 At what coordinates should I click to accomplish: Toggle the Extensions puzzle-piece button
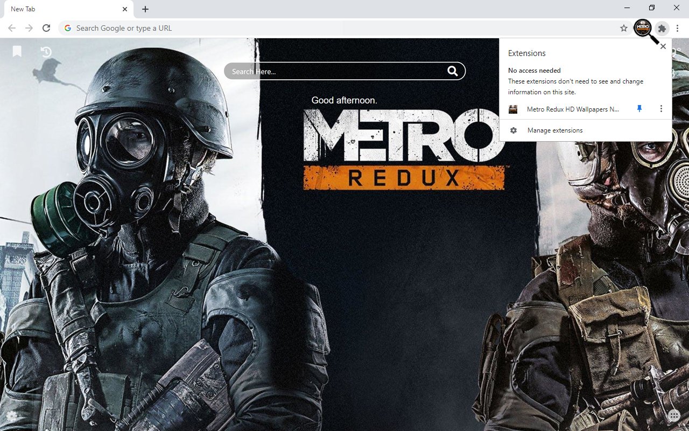662,28
